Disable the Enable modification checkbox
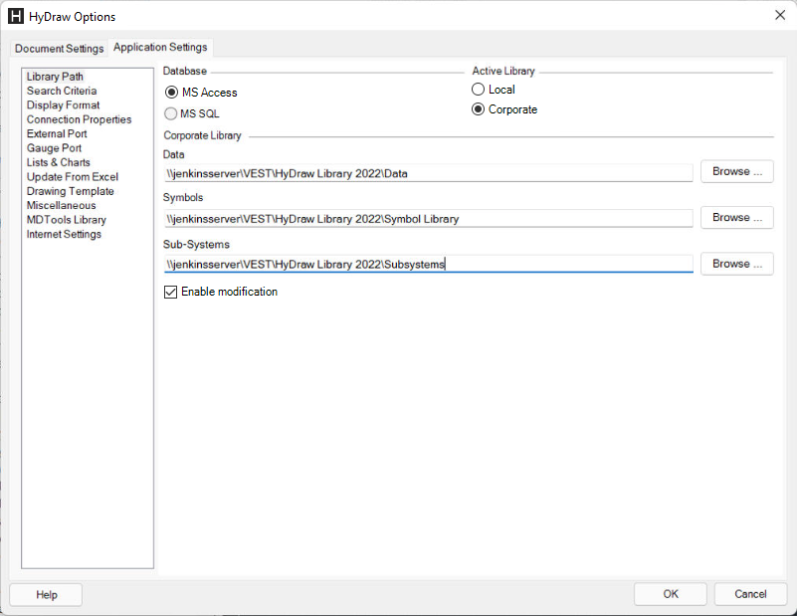The width and height of the screenshot is (797, 616). tap(171, 292)
